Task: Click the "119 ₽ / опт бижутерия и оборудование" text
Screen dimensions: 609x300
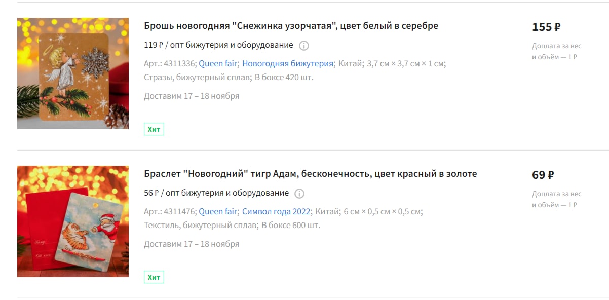Action: (218, 45)
